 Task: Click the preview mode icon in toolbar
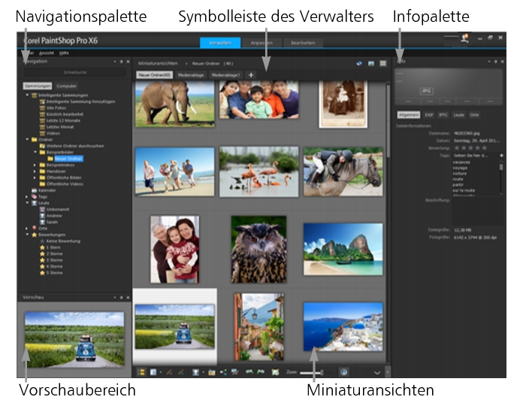point(371,64)
